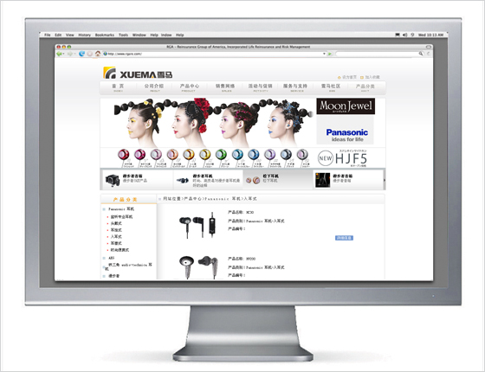The width and height of the screenshot is (485, 372).
Task: Click the magnifier icon in search box
Action: point(421,54)
